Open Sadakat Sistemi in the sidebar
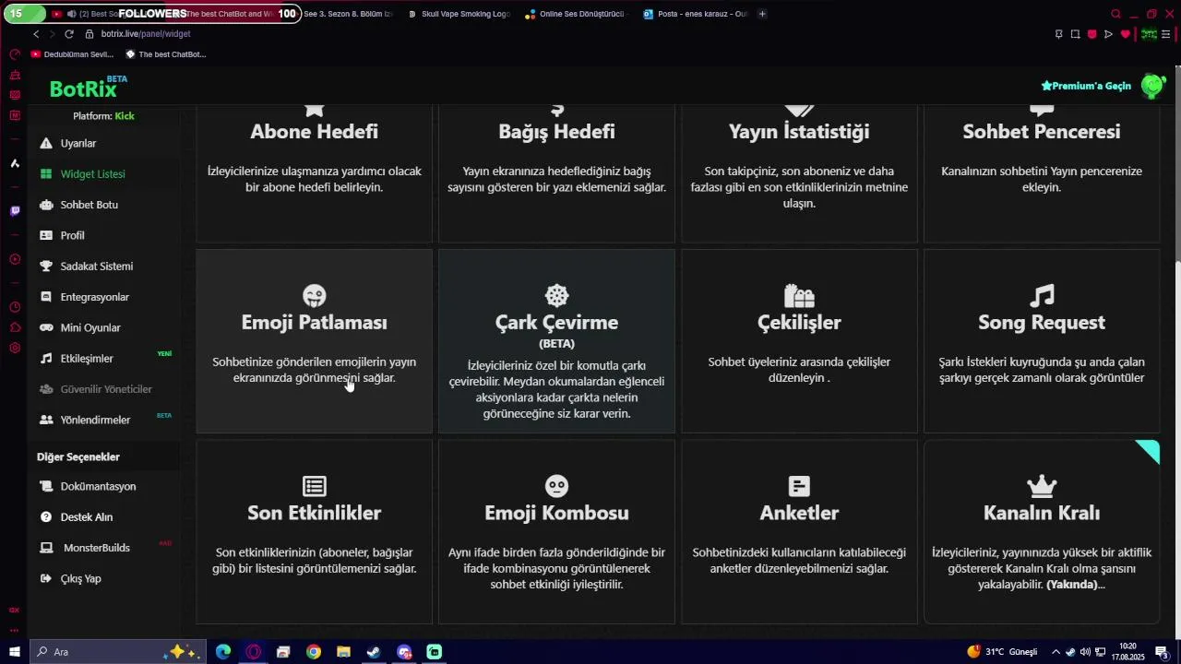The width and height of the screenshot is (1181, 664). (x=96, y=267)
